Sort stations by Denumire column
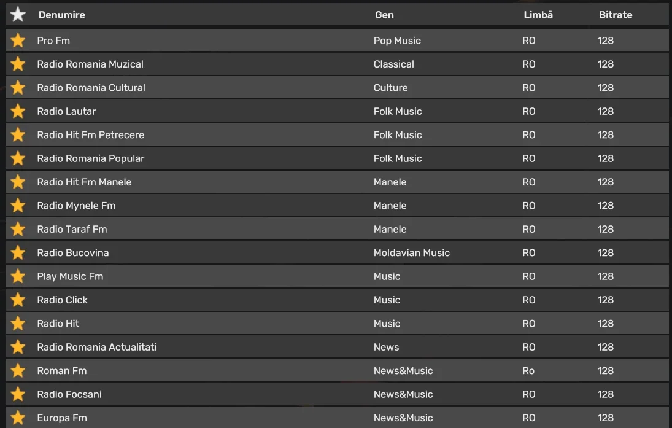The width and height of the screenshot is (672, 428). tap(61, 15)
